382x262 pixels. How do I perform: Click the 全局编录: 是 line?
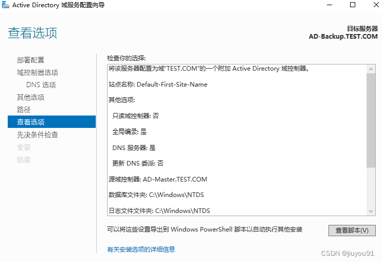pyautogui.click(x=129, y=132)
